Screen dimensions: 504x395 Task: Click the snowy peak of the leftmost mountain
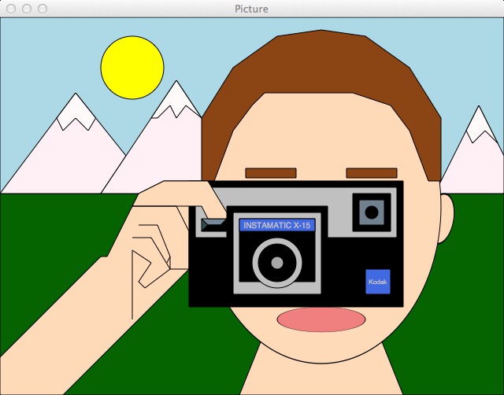[x=75, y=109]
